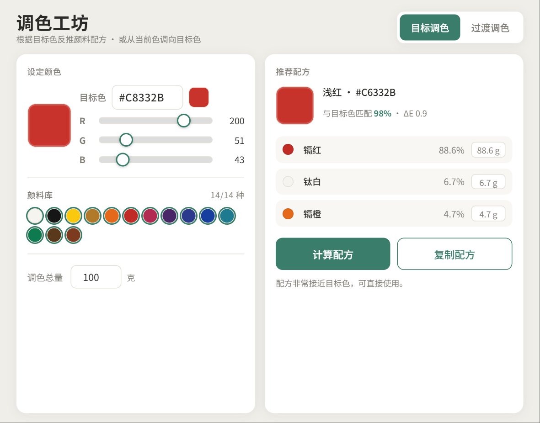Image resolution: width=540 pixels, height=423 pixels.
Task: Click the 88.6 g weight field
Action: pos(488,150)
